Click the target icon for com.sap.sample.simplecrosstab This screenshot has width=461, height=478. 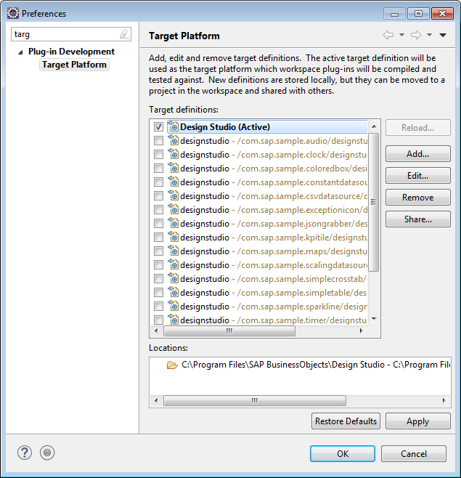click(x=173, y=278)
